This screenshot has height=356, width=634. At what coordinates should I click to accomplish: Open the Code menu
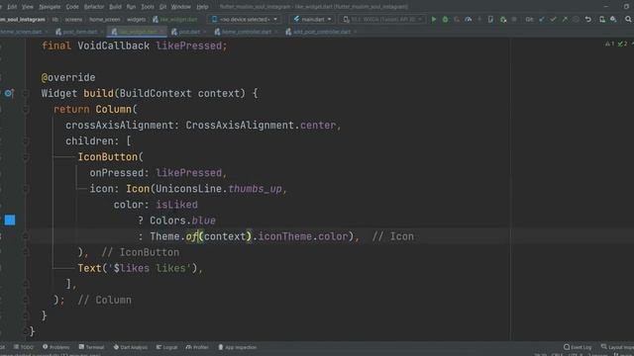pyautogui.click(x=72, y=7)
